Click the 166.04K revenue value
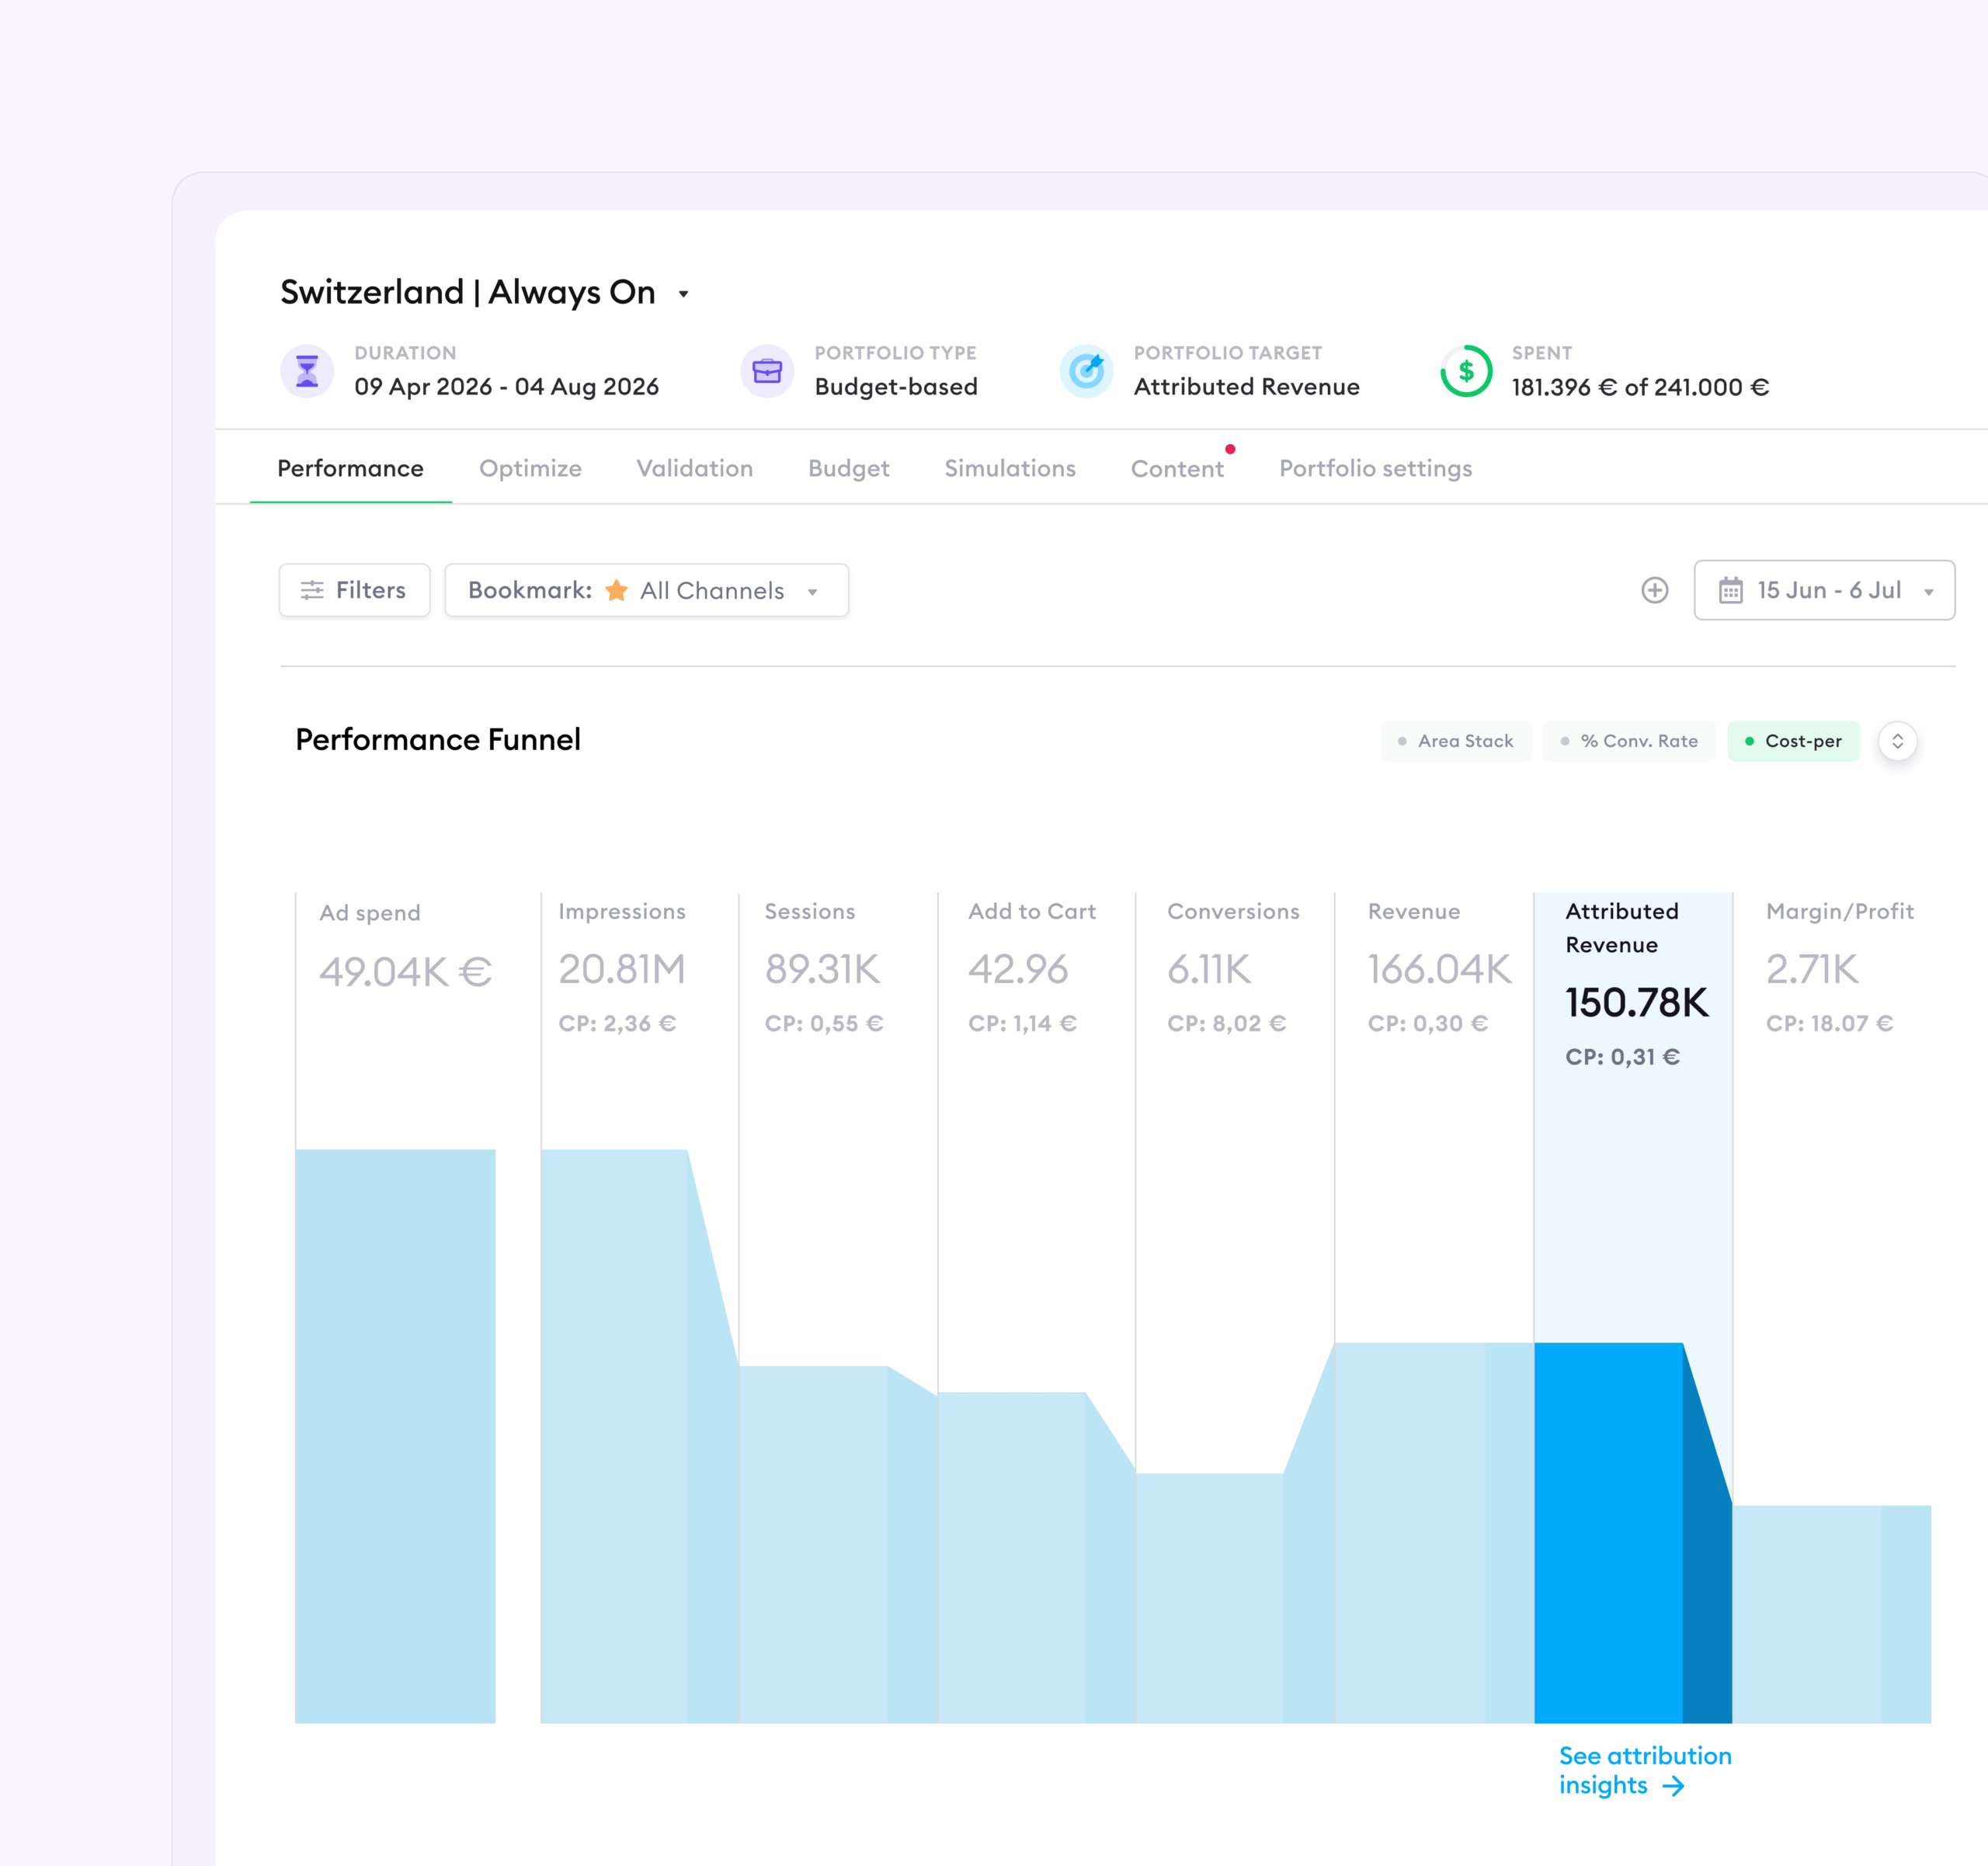This screenshot has height=1866, width=1988. (1440, 969)
